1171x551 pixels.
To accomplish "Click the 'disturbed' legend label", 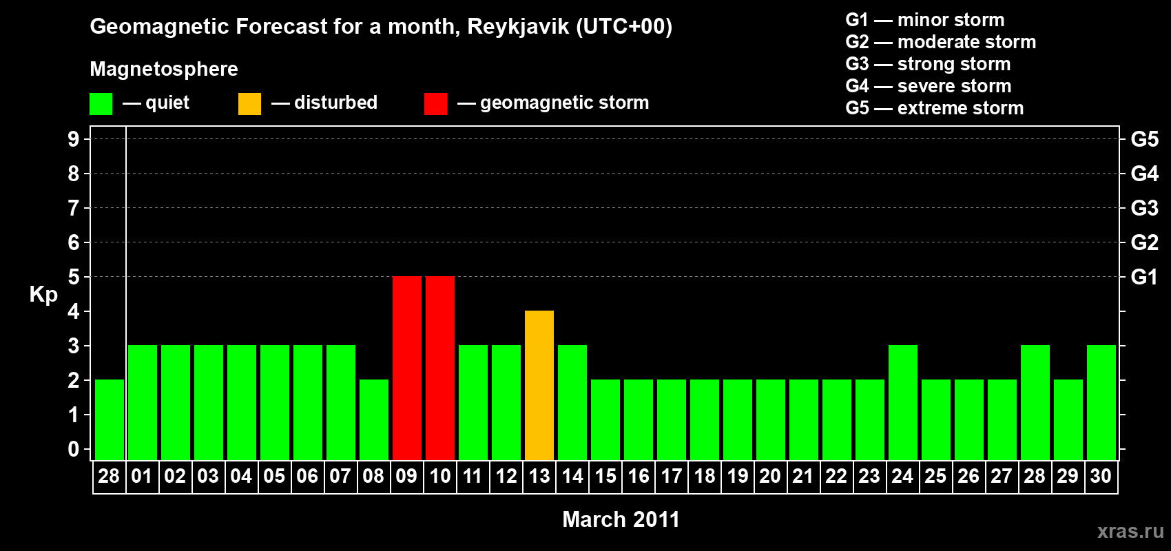I will (335, 103).
